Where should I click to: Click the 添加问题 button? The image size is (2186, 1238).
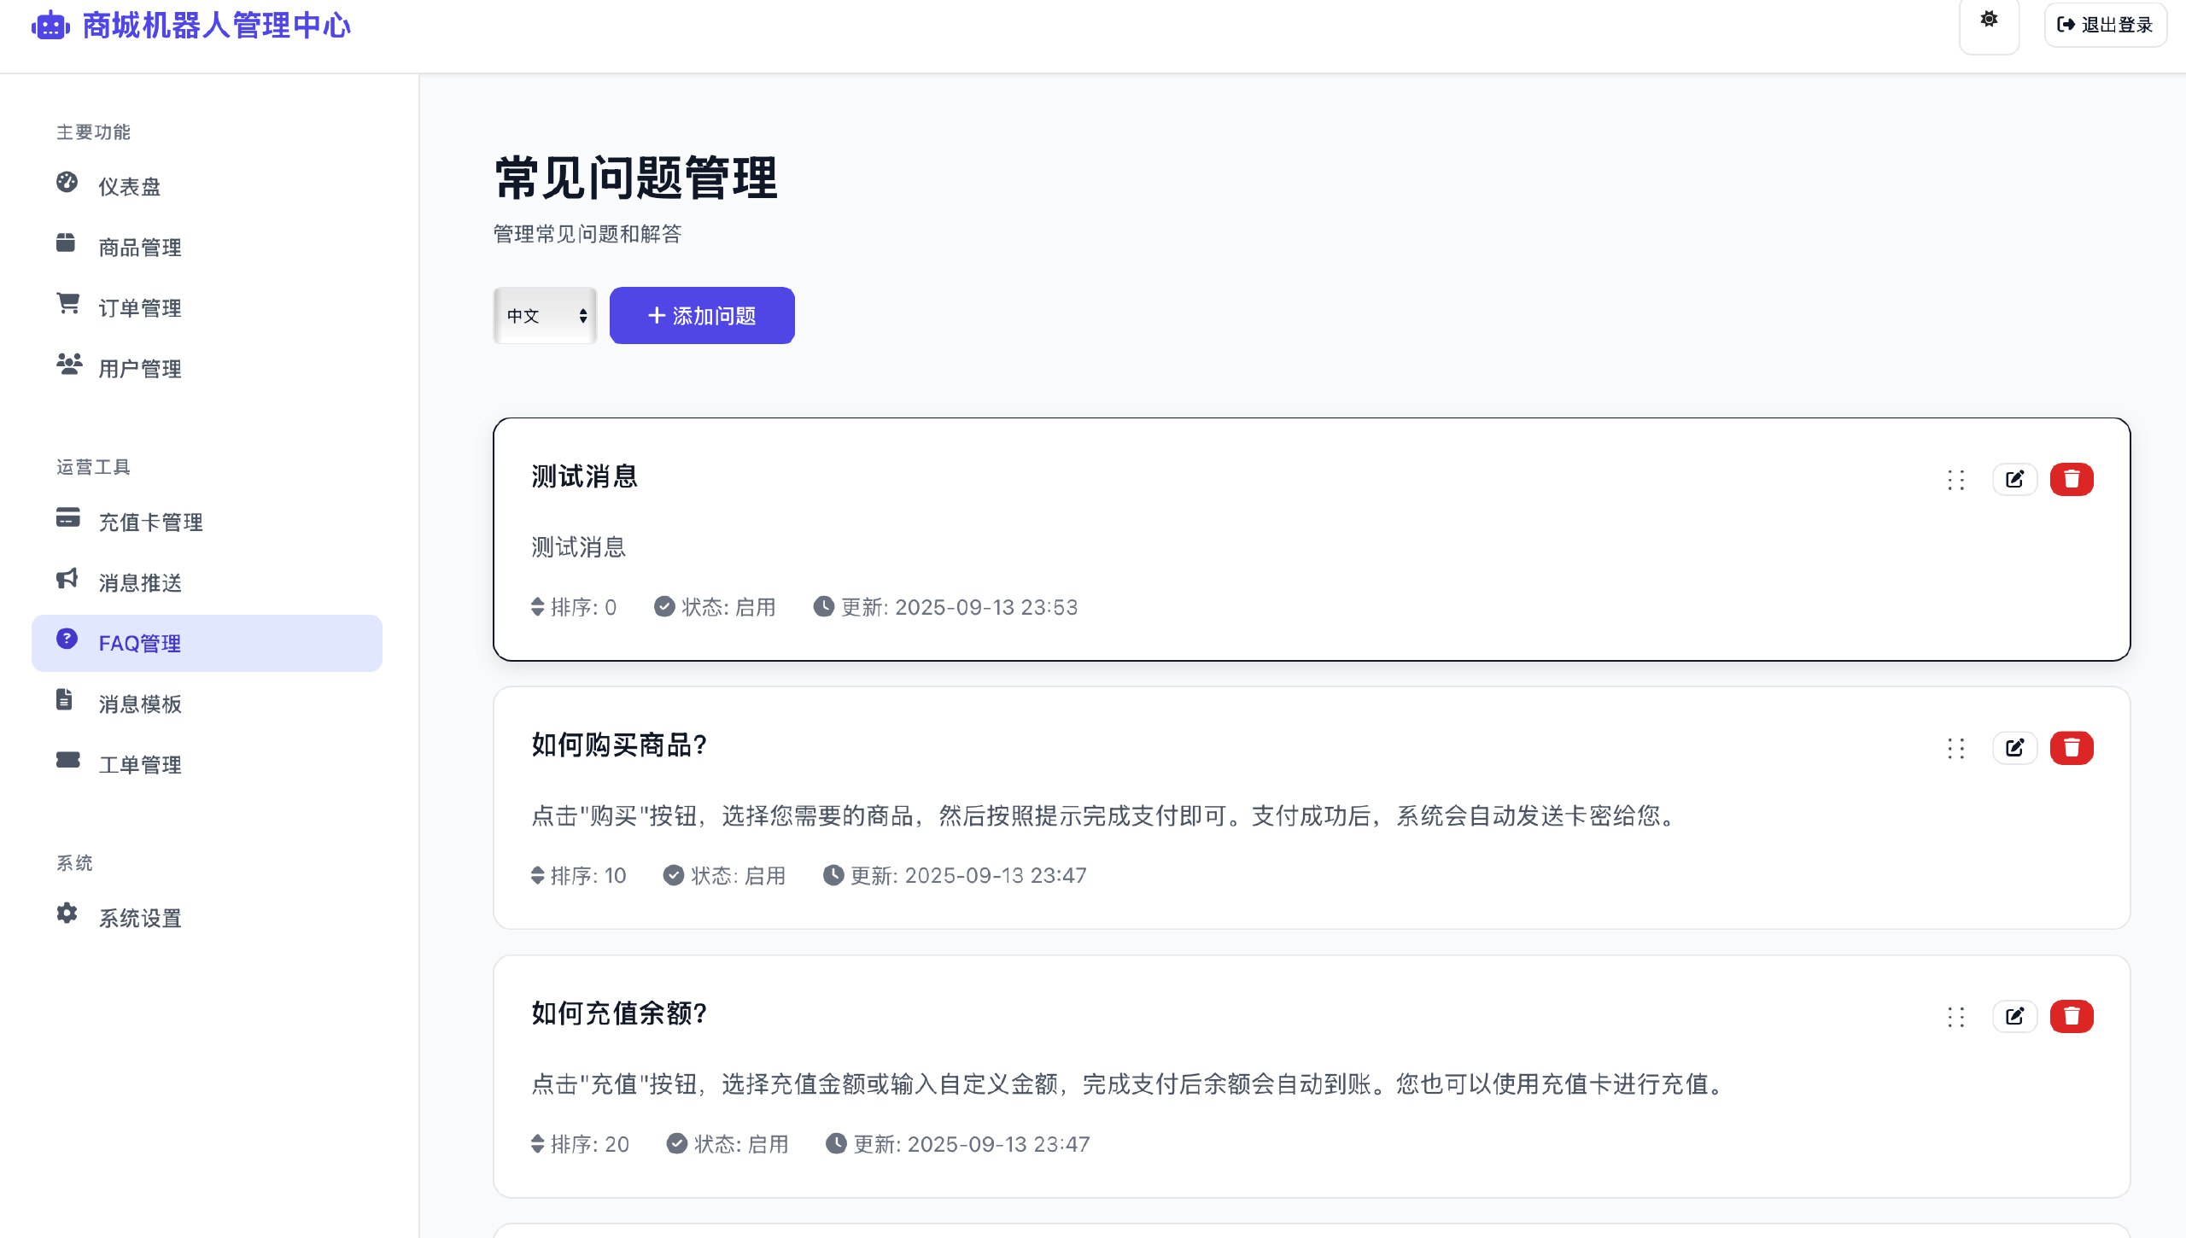point(700,315)
